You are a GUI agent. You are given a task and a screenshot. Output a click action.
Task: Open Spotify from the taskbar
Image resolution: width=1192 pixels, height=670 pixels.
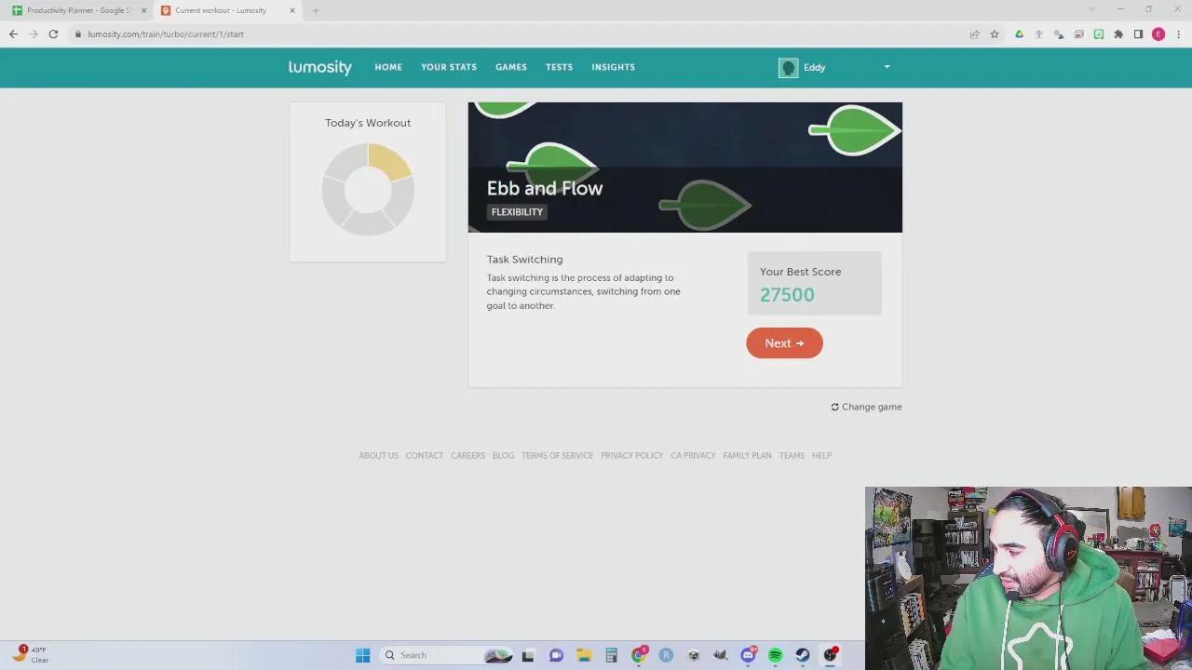tap(775, 655)
